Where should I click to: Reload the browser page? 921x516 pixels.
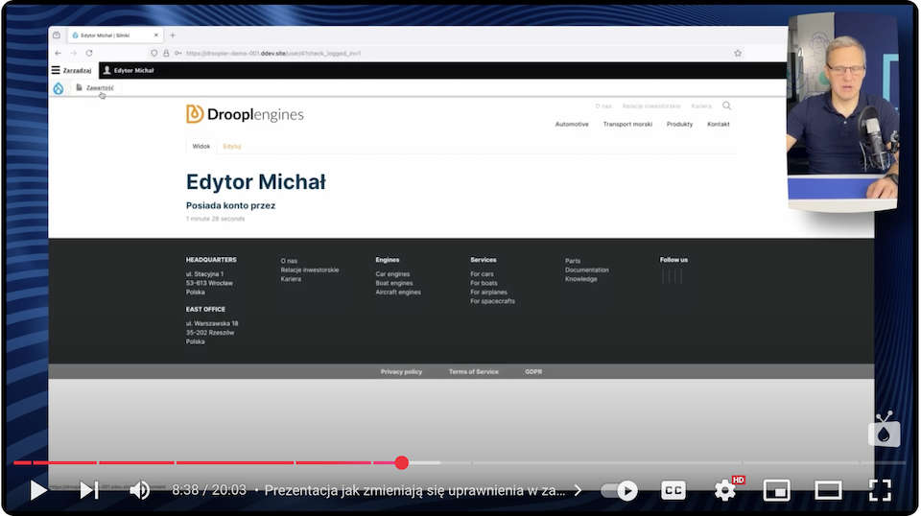click(x=89, y=53)
